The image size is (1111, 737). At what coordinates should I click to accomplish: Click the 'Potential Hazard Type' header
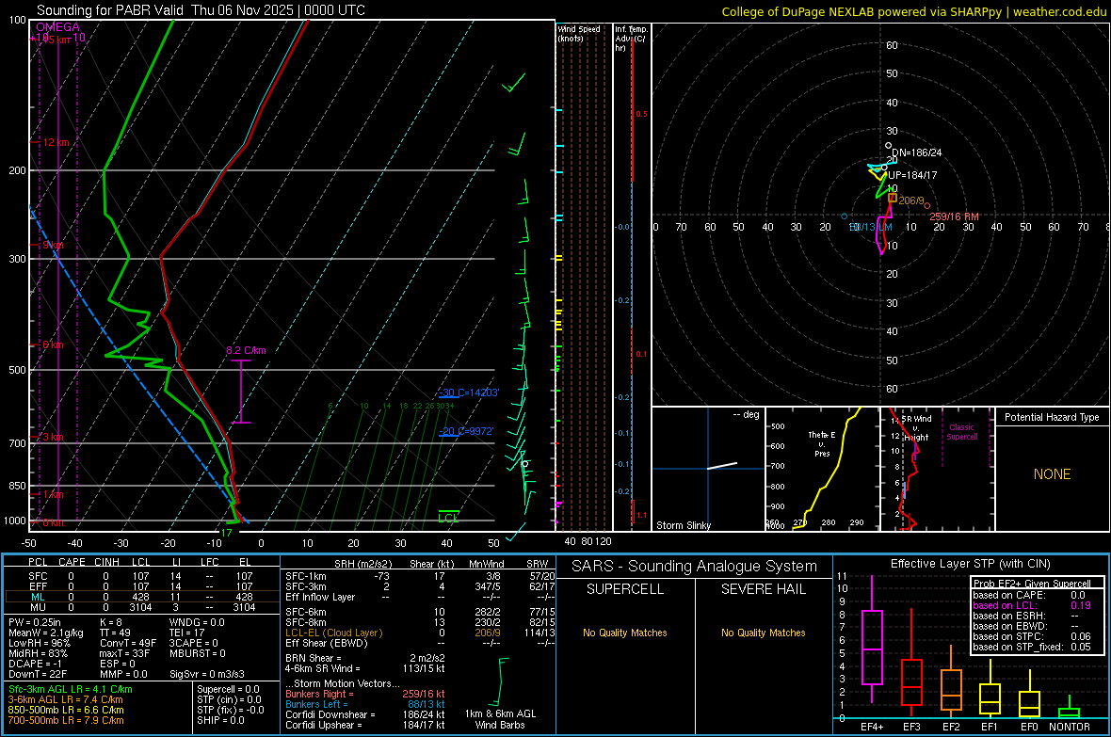point(1052,417)
